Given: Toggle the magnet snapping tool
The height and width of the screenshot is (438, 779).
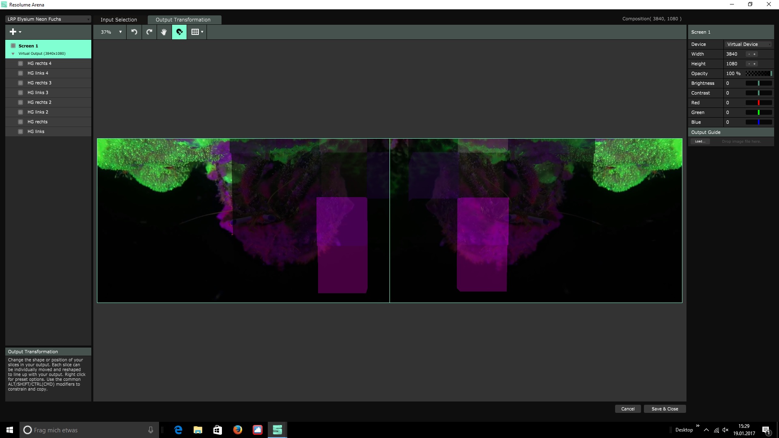Looking at the screenshot, I should click(179, 32).
